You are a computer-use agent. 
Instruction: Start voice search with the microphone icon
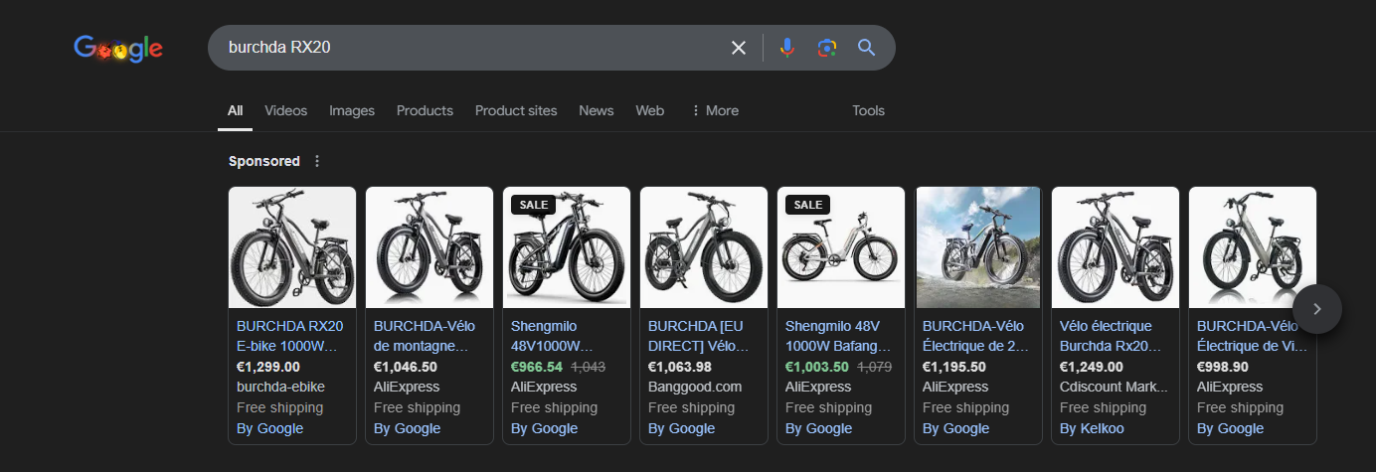787,48
